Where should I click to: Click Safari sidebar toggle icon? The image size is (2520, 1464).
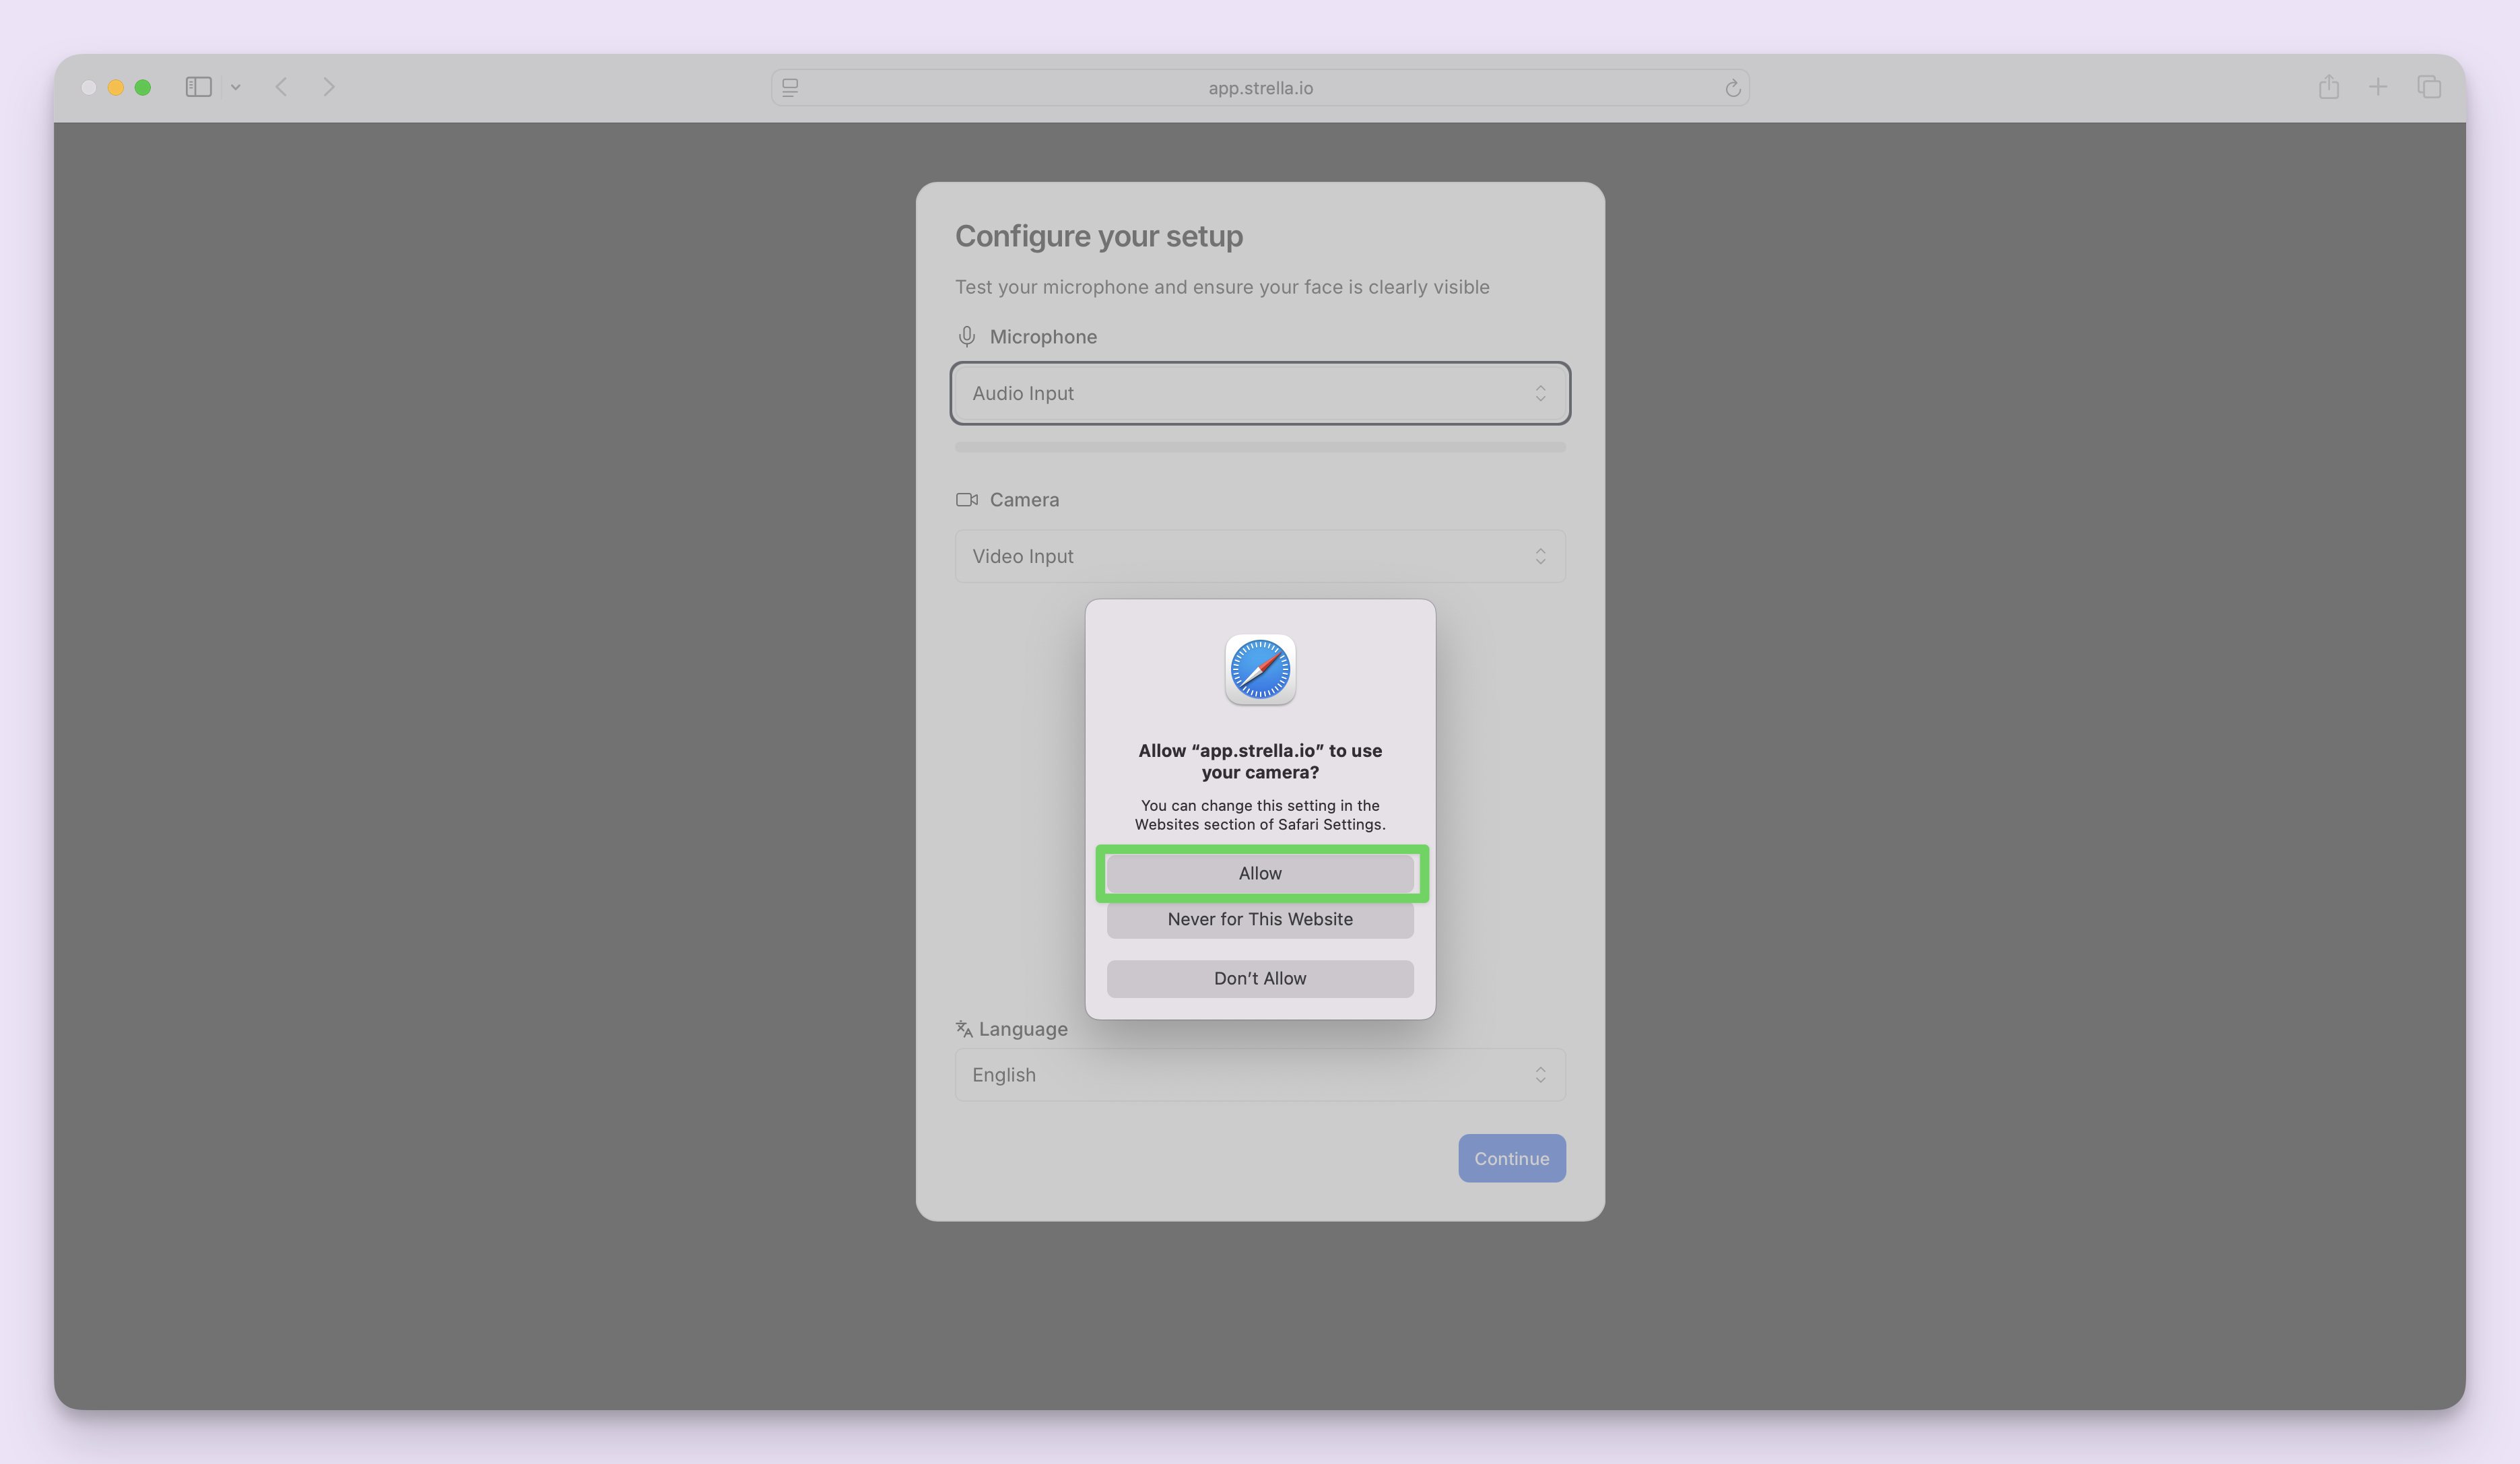click(198, 87)
